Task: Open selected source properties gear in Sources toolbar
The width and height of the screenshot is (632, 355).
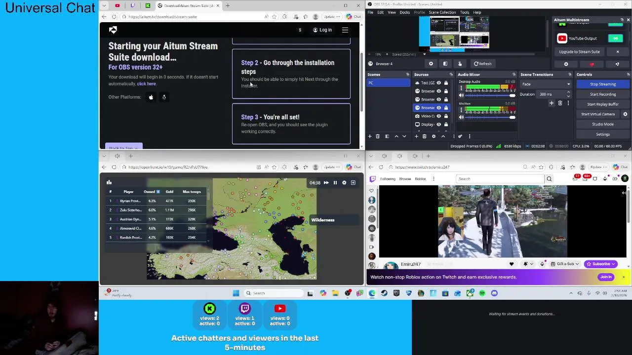Action: [x=434, y=137]
